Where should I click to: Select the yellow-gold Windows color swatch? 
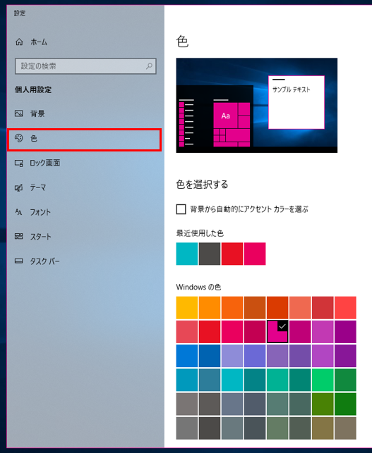tap(187, 308)
